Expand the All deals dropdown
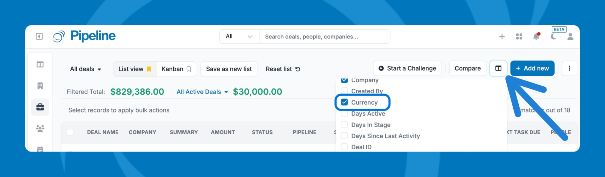 (85, 69)
